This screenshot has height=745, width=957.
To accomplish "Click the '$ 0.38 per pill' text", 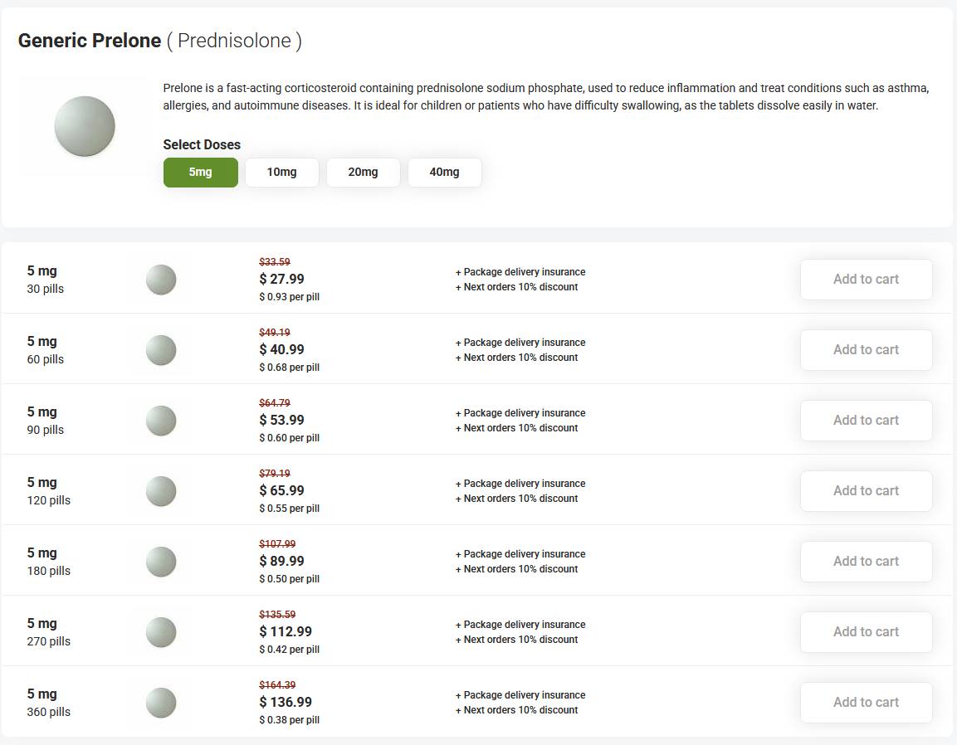I will click(x=290, y=719).
